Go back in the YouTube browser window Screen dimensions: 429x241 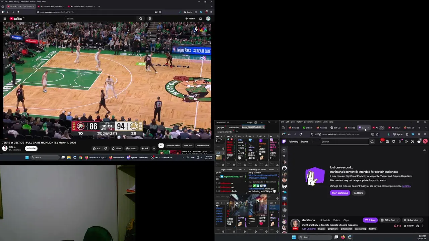(x=8, y=12)
